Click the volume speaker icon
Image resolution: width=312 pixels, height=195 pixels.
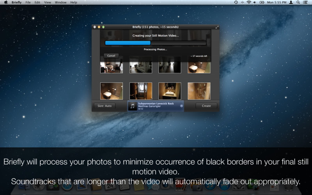pos(255,2)
